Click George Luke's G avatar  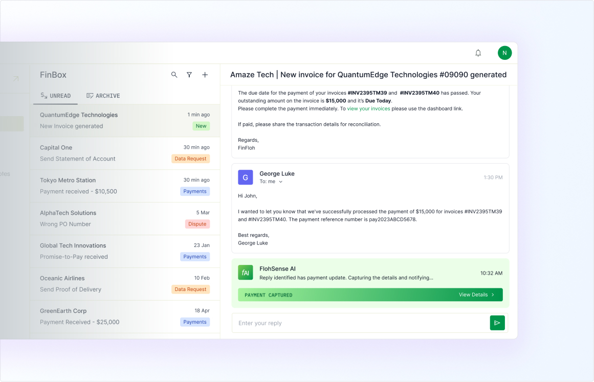point(246,177)
